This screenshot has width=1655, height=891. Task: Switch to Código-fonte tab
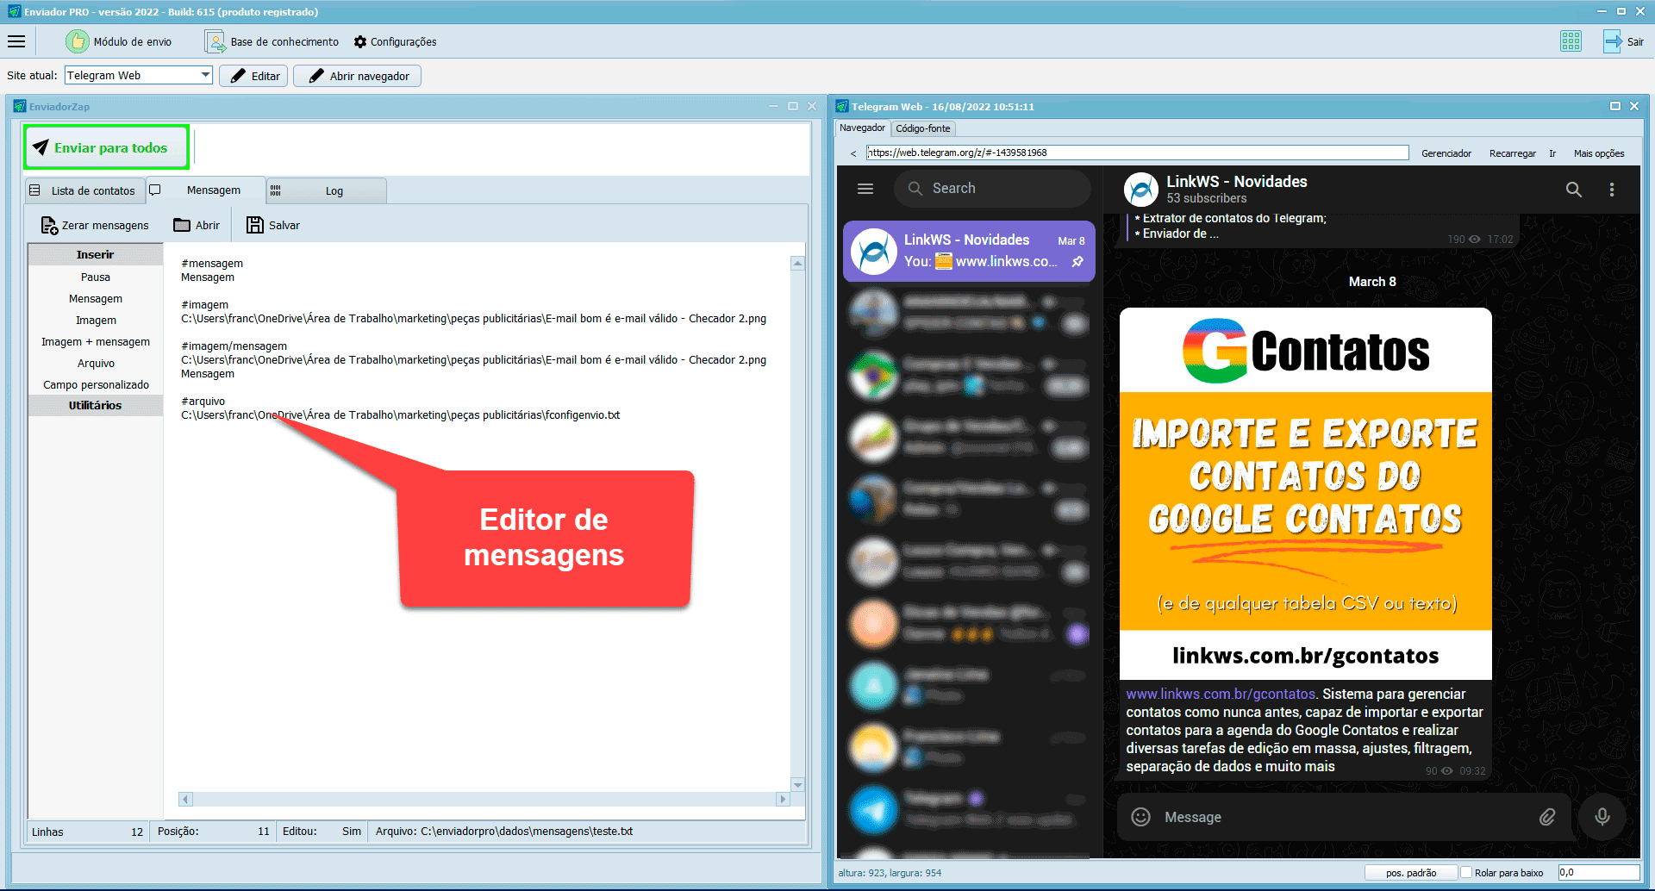(x=922, y=128)
